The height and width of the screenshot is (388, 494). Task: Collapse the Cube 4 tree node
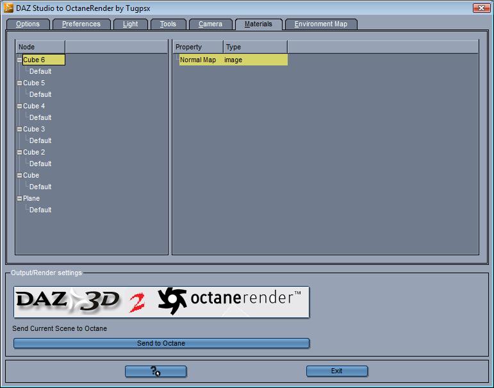(19, 106)
